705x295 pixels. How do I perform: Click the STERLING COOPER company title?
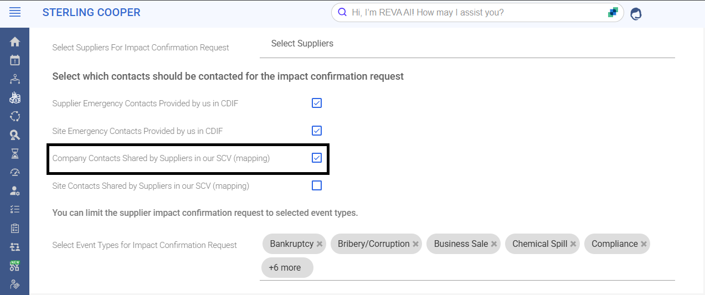coord(91,12)
